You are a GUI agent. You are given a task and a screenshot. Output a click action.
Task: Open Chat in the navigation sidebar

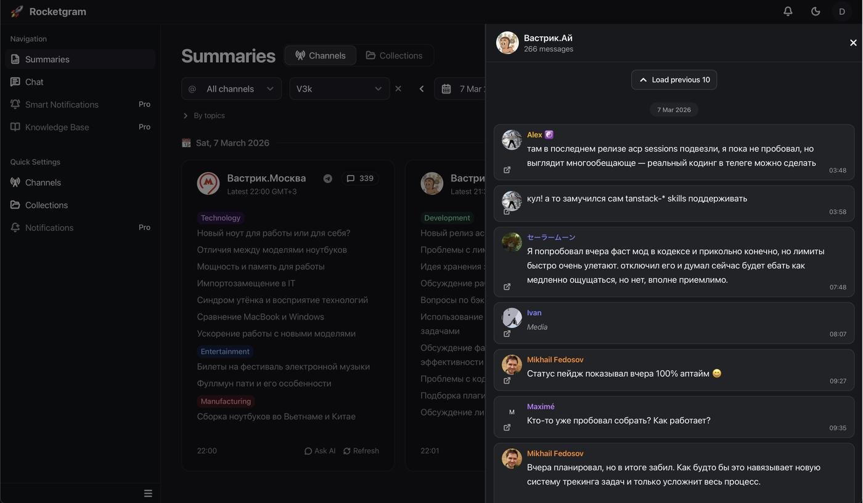coord(35,82)
